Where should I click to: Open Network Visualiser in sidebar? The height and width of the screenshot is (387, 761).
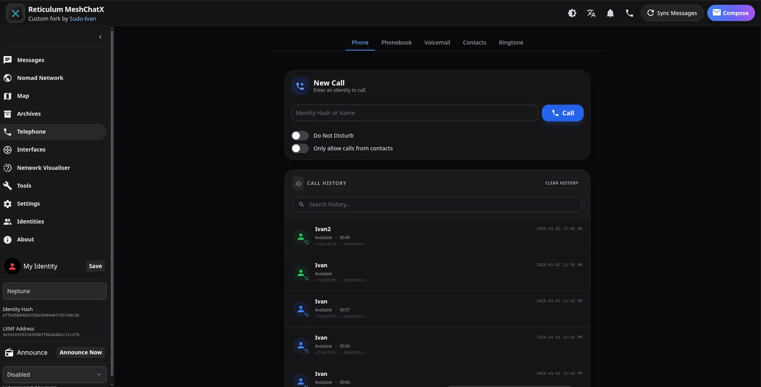pyautogui.click(x=43, y=168)
